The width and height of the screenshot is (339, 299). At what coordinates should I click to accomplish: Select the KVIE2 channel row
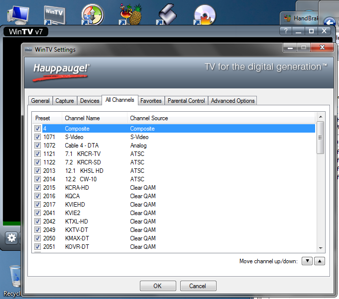tap(174, 213)
